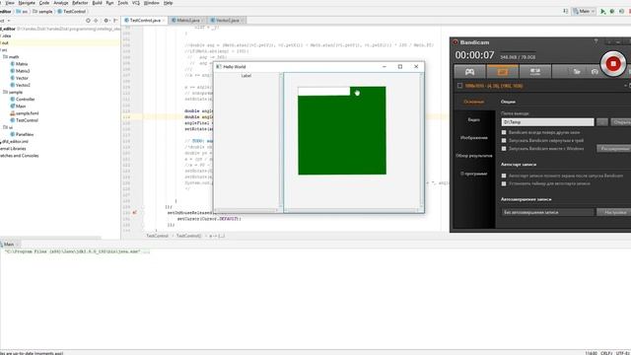Click the sample breadcrumb in navigation bar

click(42, 12)
